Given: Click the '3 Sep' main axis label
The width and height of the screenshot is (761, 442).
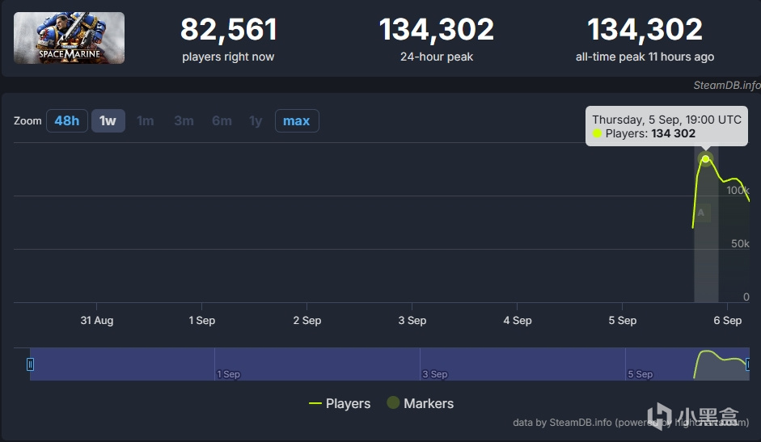Looking at the screenshot, I should click(x=412, y=320).
